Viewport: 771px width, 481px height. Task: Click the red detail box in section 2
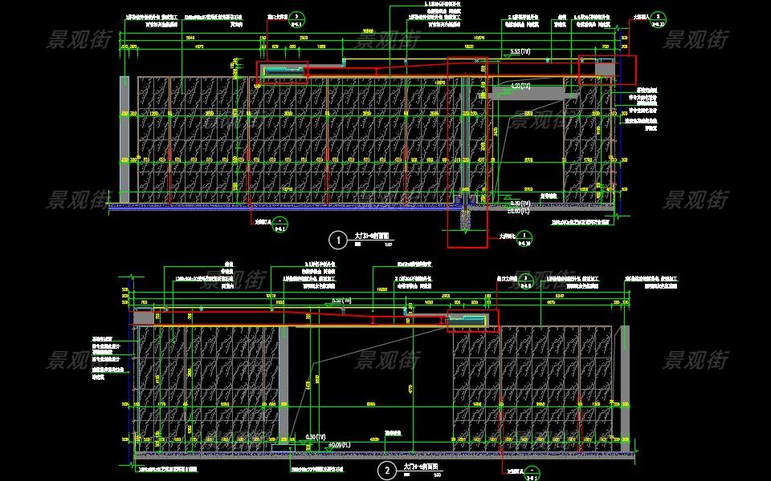pyautogui.click(x=472, y=320)
